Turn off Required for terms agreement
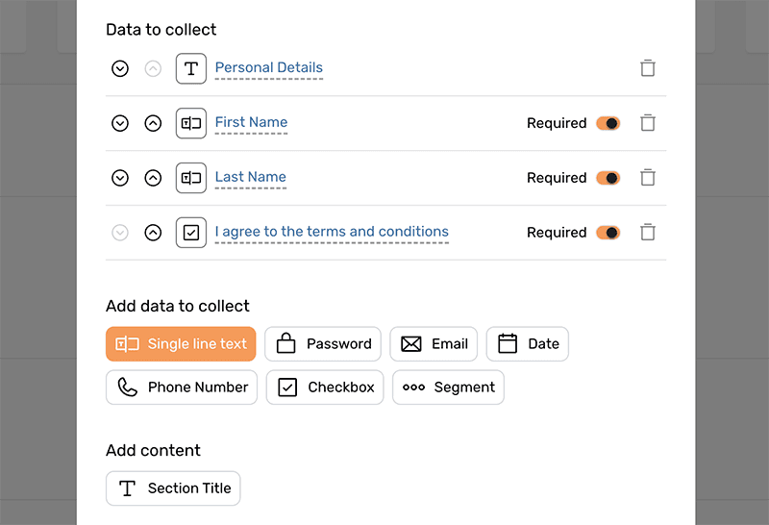The width and height of the screenshot is (769, 525). coord(608,233)
